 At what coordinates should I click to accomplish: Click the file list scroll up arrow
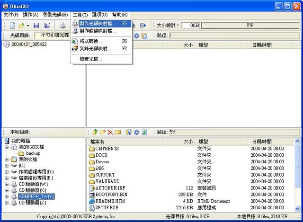pyautogui.click(x=297, y=141)
